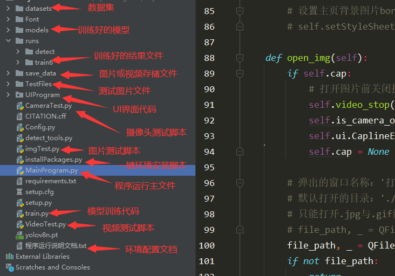Expand the train6 subfolder
Viewport: 395px width, 276px height.
tap(18, 63)
